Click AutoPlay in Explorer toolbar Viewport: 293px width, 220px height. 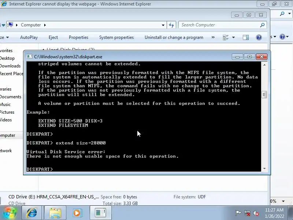29,37
